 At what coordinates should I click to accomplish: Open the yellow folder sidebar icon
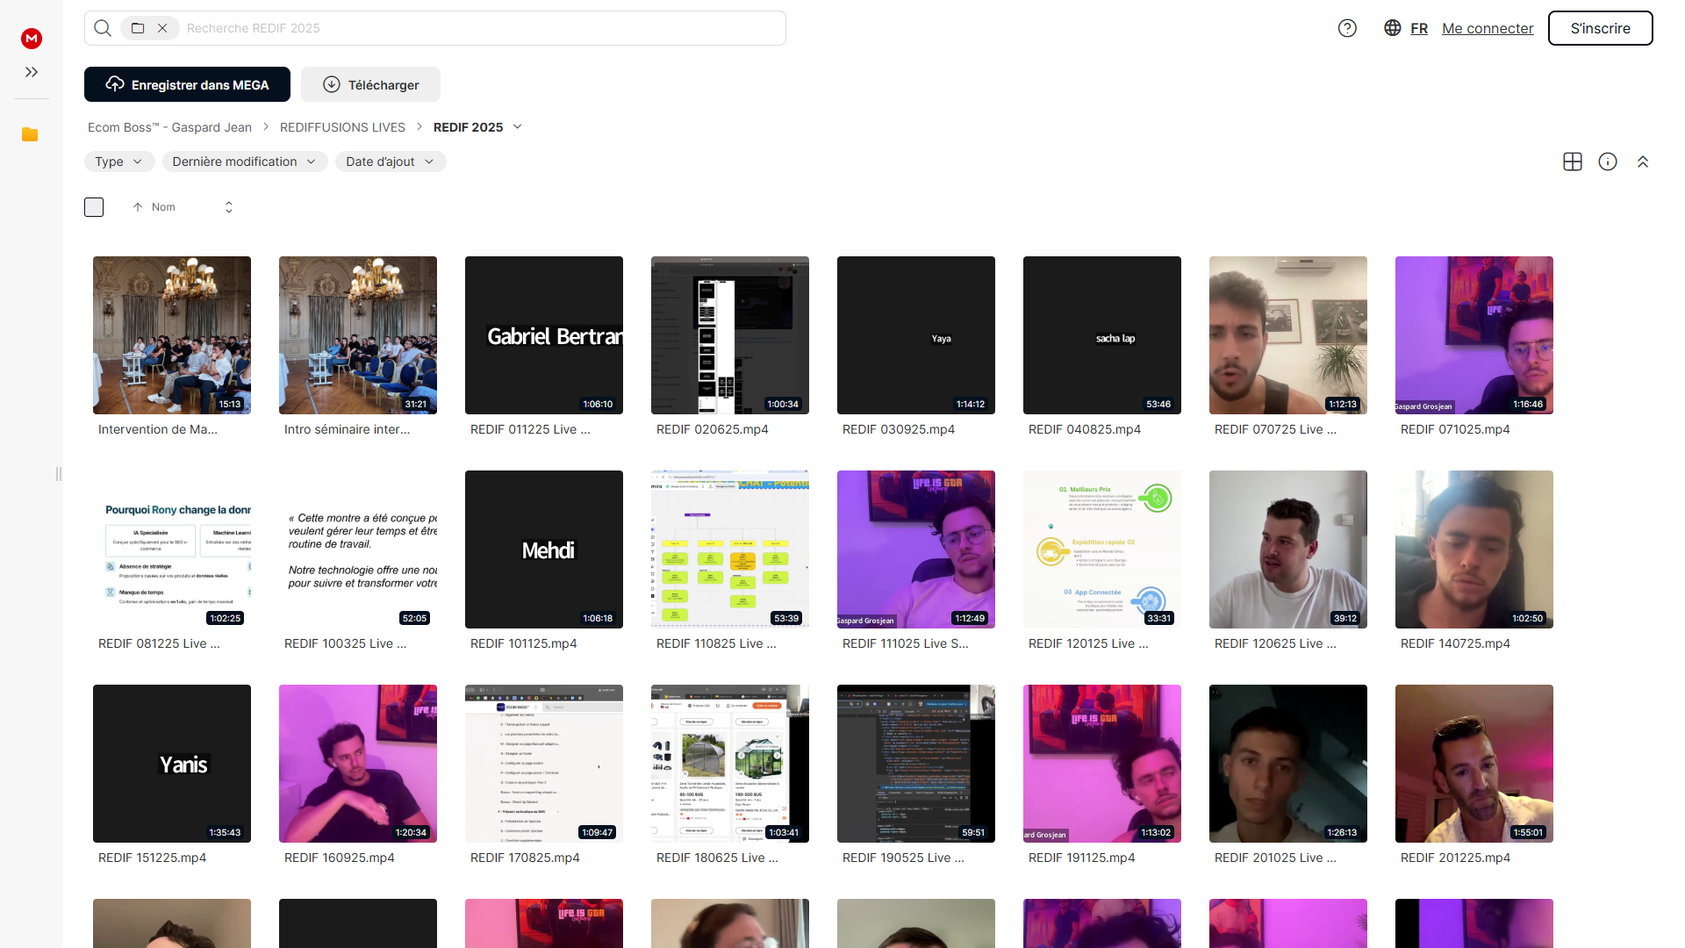[30, 134]
